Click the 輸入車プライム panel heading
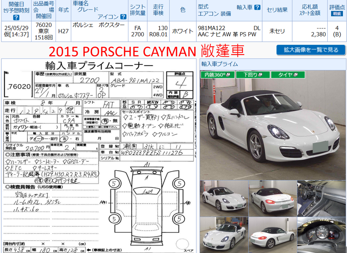The image size is (347, 253). [220, 64]
